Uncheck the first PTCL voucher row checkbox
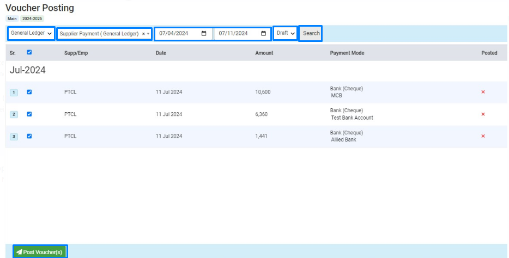This screenshot has width=509, height=258. (x=29, y=92)
